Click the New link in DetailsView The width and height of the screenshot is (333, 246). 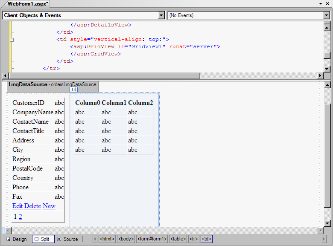[49, 206]
